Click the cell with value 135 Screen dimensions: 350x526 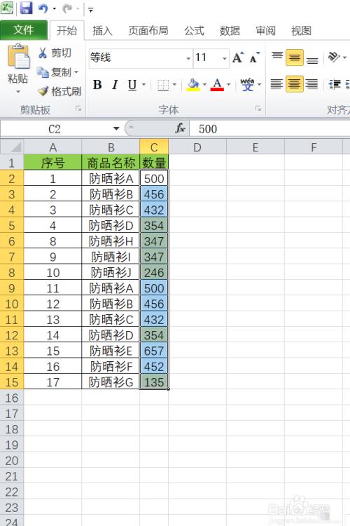coord(154,382)
